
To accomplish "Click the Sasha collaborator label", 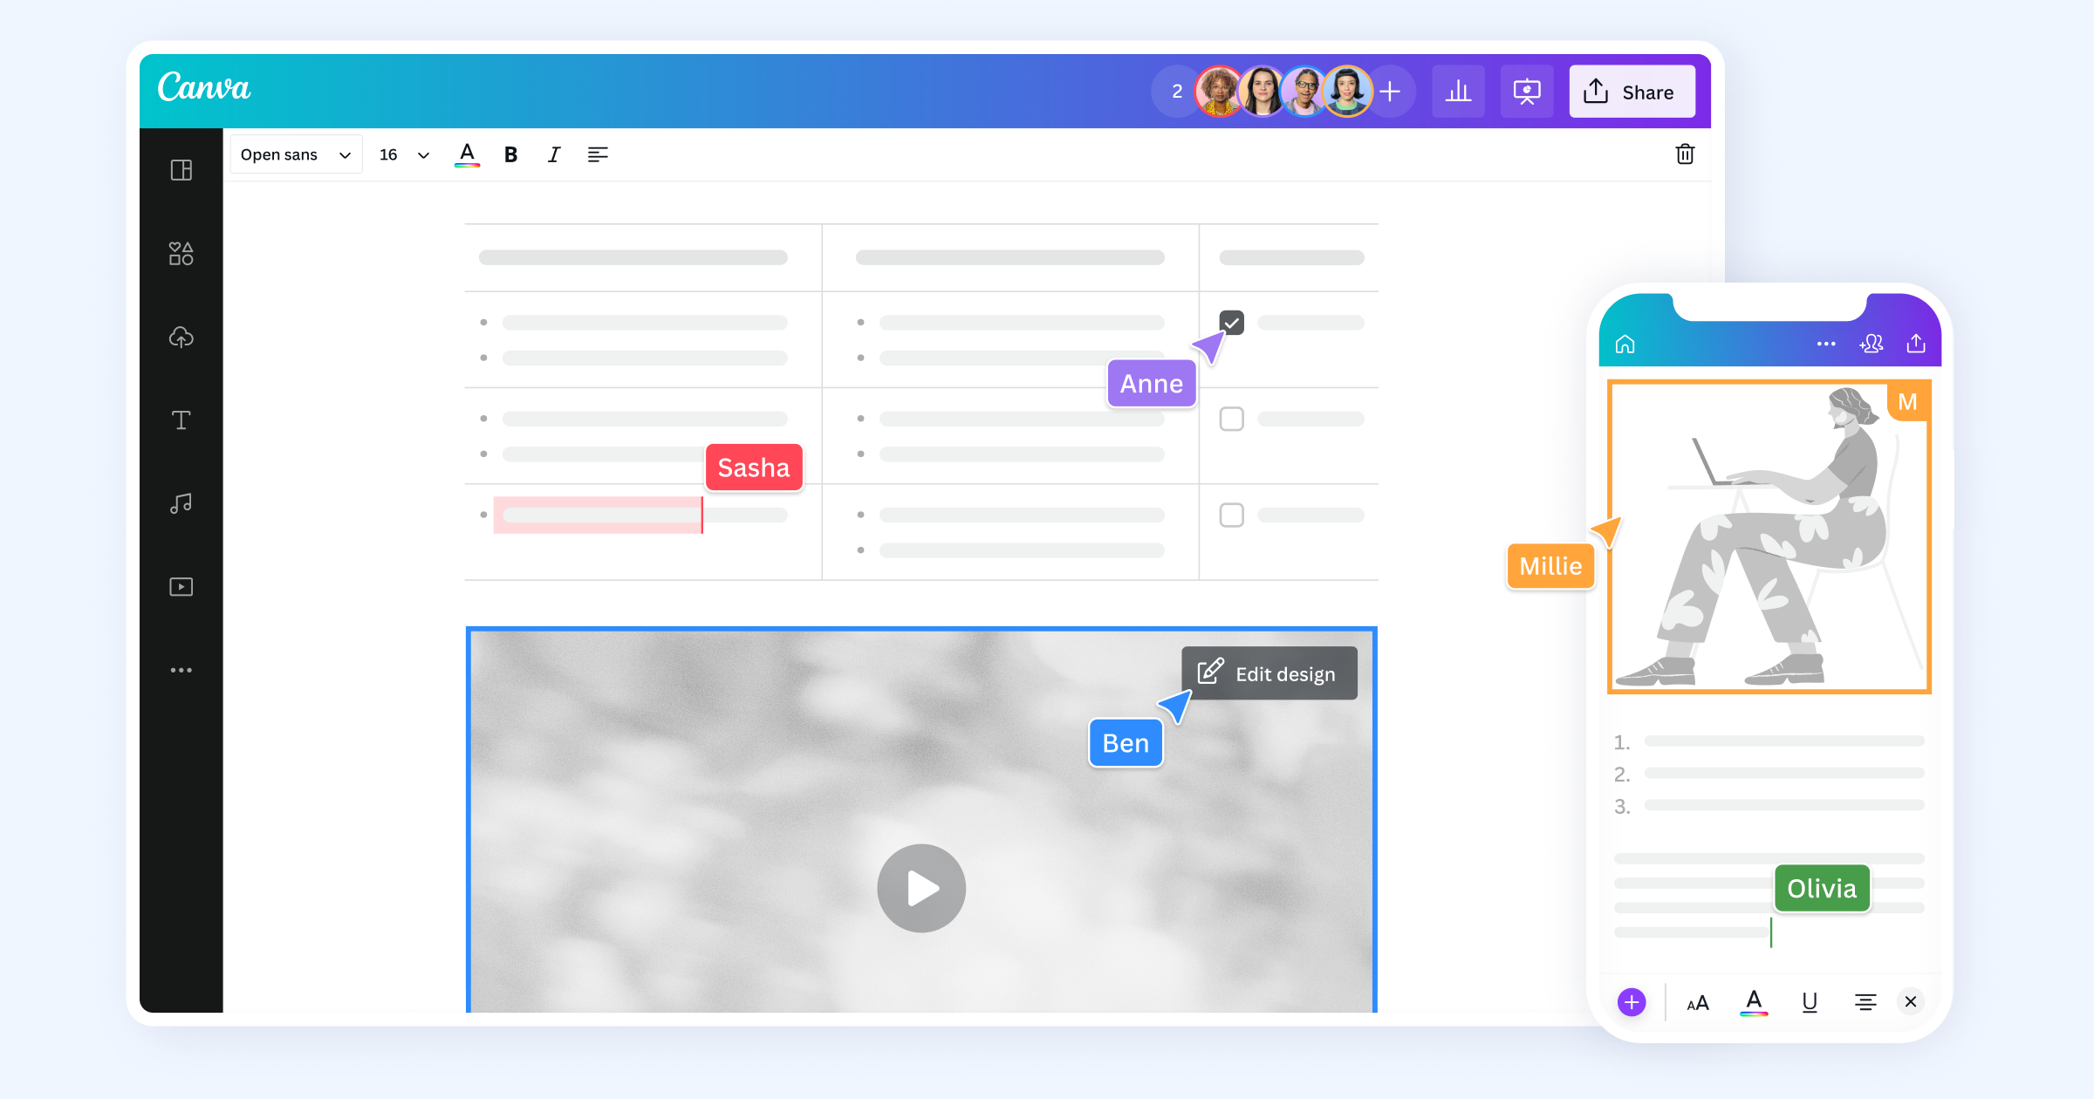I will tap(753, 467).
